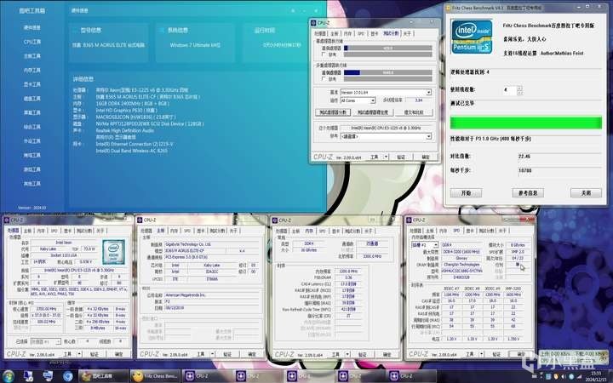Switch to Fritz Chess Benchmark taskbar item
The image size is (613, 383).
pos(155,376)
